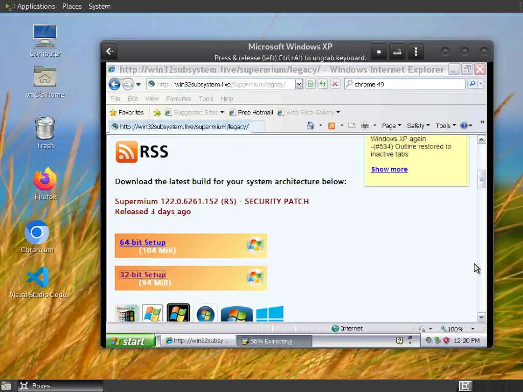Click the Home icon in command bar
Viewport: 523px width, 392px height.
(x=311, y=126)
